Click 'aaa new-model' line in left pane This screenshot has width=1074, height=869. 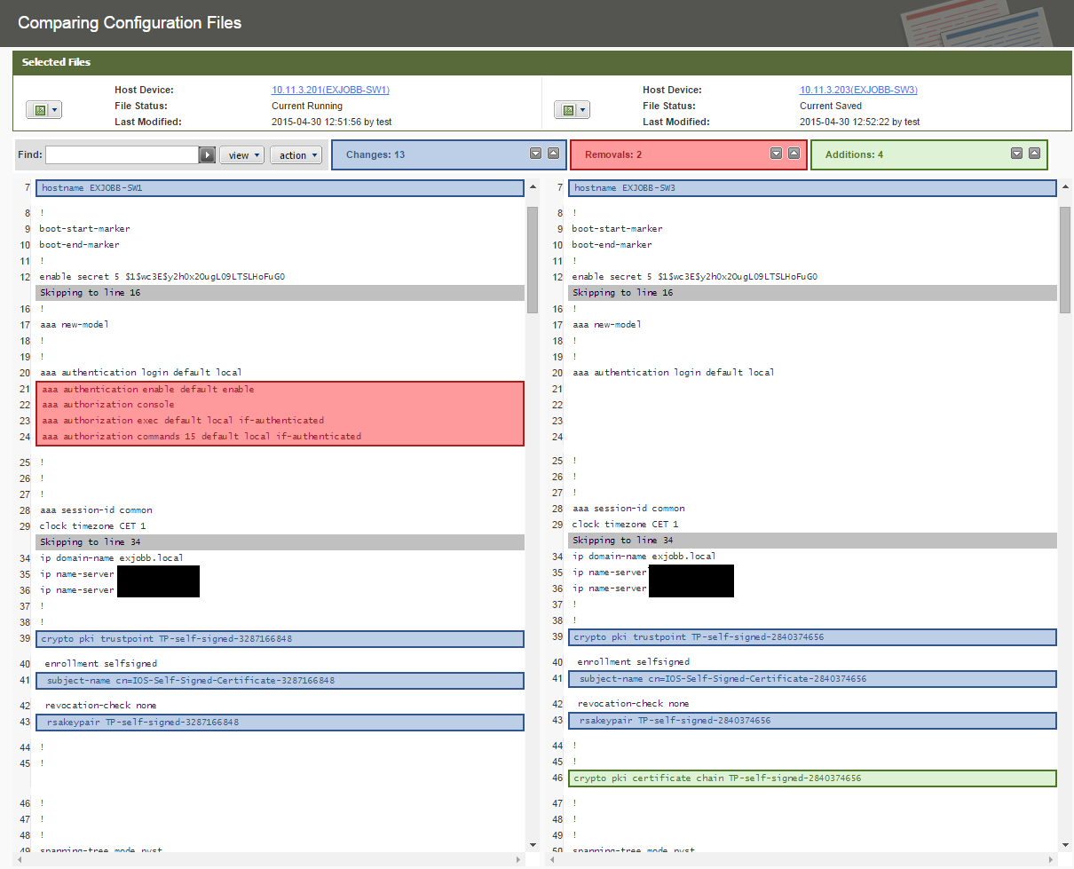tap(75, 325)
